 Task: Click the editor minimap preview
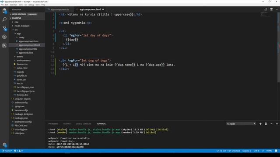tap(266, 14)
